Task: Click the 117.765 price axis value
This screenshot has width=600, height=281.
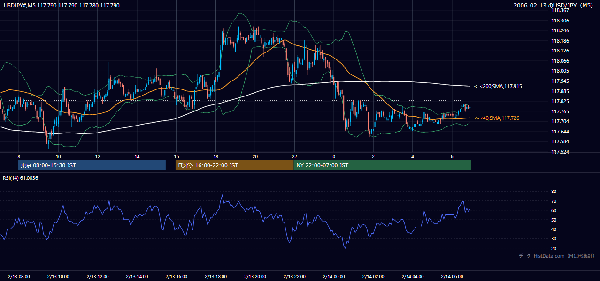Action: click(560, 111)
